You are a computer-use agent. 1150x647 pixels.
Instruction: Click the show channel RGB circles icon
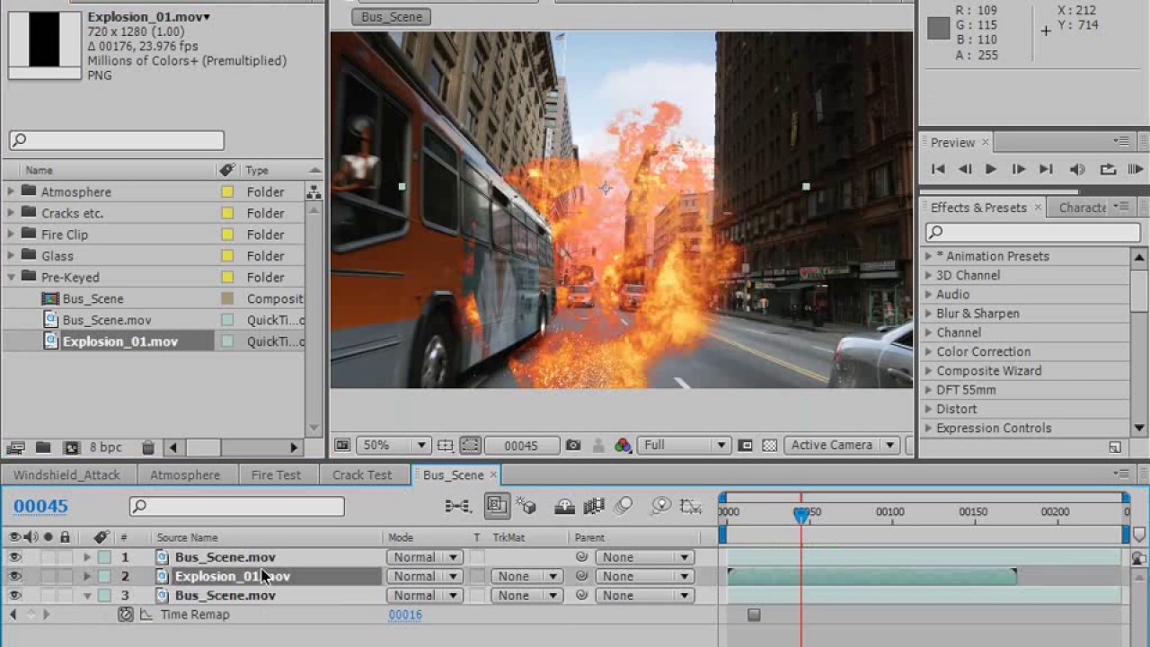pos(623,445)
